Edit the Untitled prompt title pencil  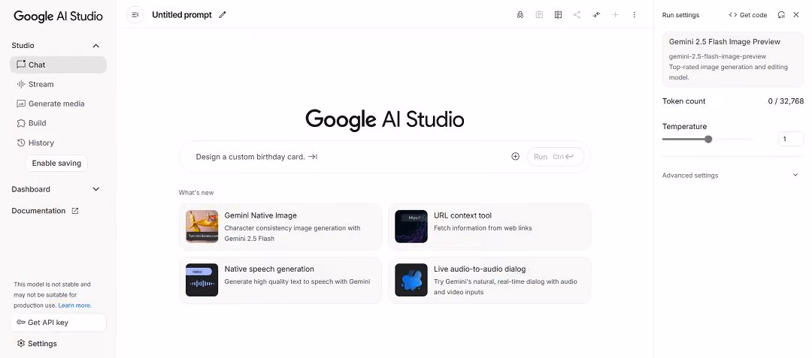[x=223, y=15]
